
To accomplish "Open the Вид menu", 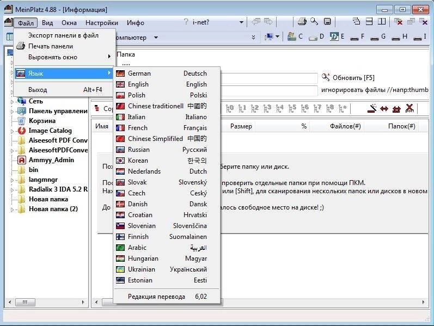I will 47,23.
